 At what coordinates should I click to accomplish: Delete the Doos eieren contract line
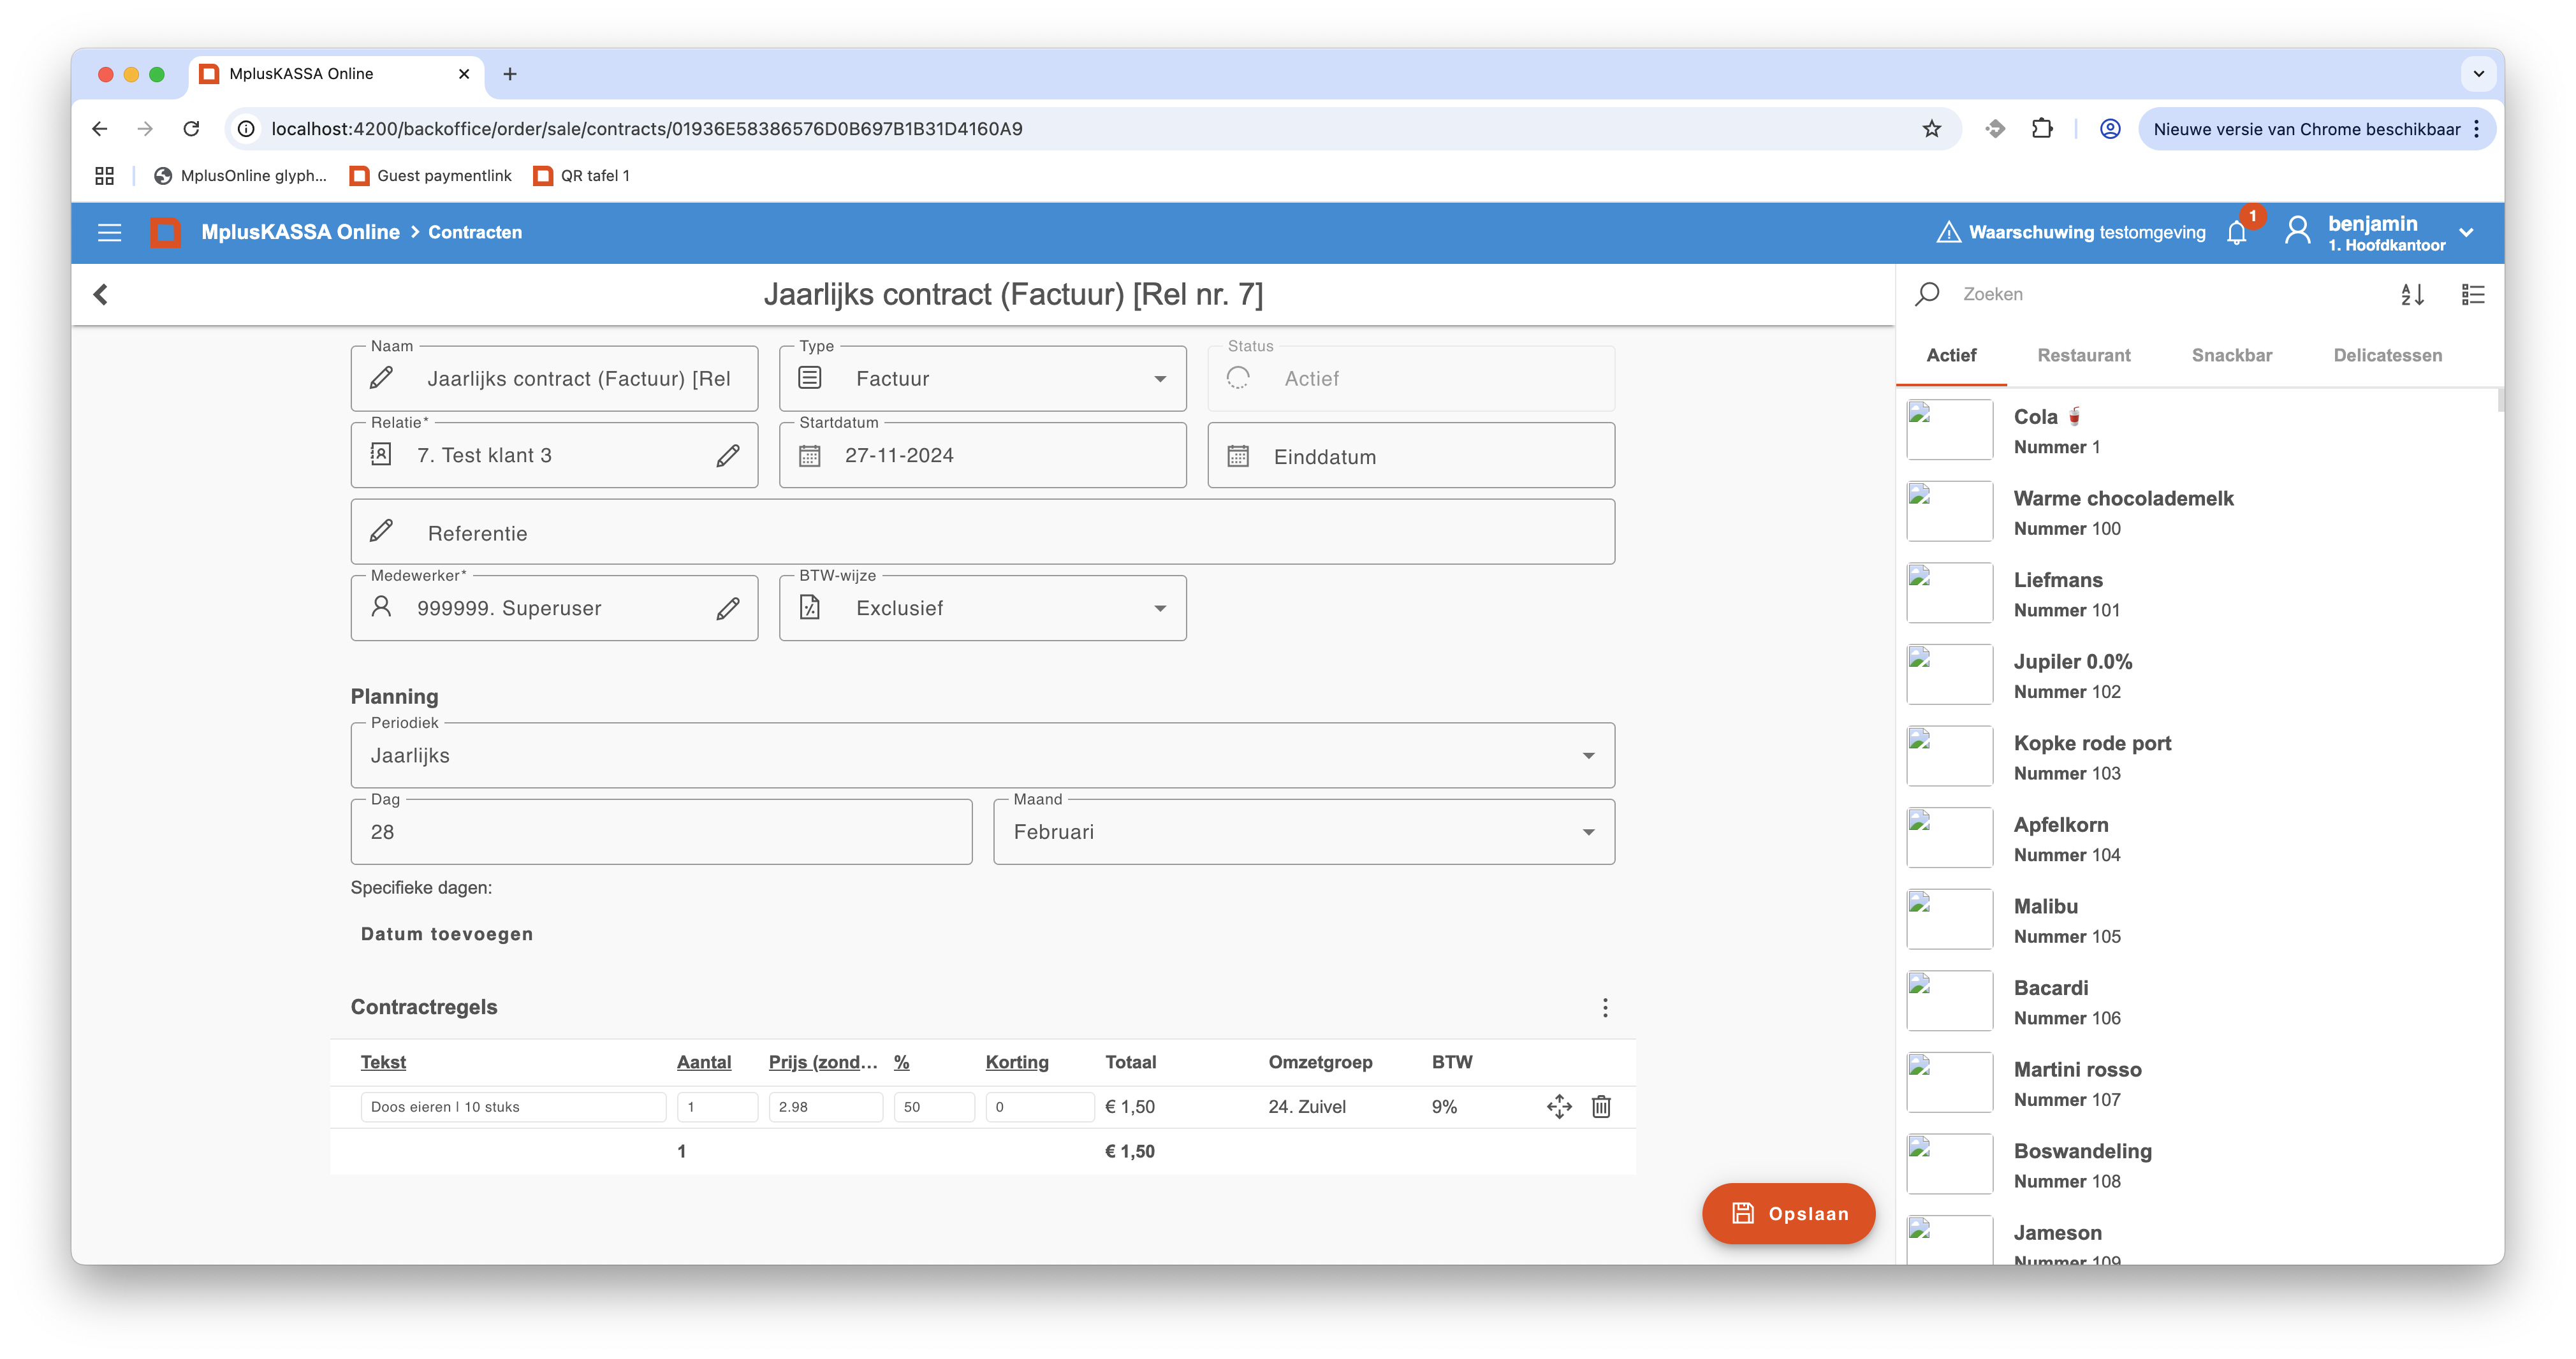[x=1601, y=1107]
